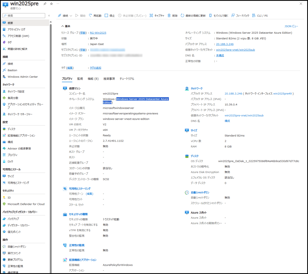
Task: Switch to チュートリアル tab
Action: pos(127,79)
